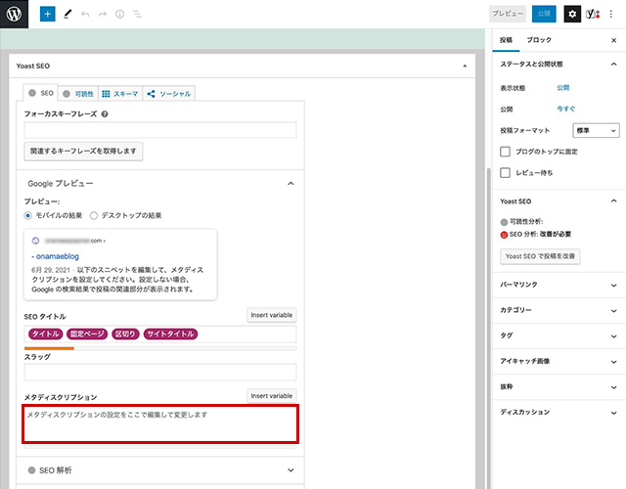Click Insert variable for meta description
This screenshot has height=489, width=626.
point(272,396)
